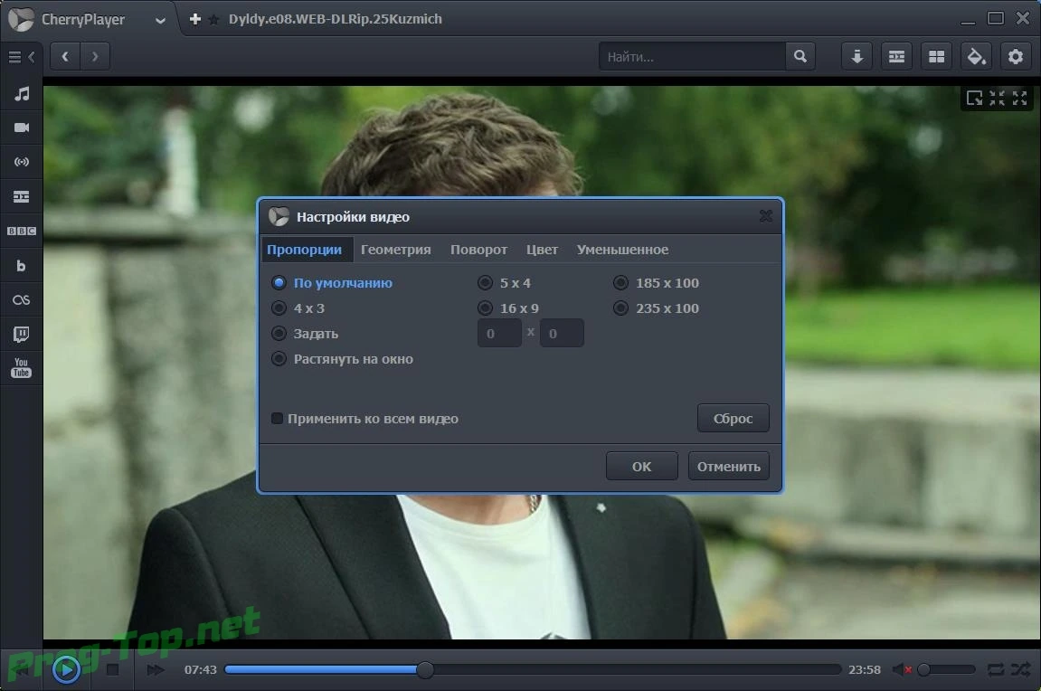Open the Twitch section in sidebar
The height and width of the screenshot is (691, 1041).
tap(22, 334)
